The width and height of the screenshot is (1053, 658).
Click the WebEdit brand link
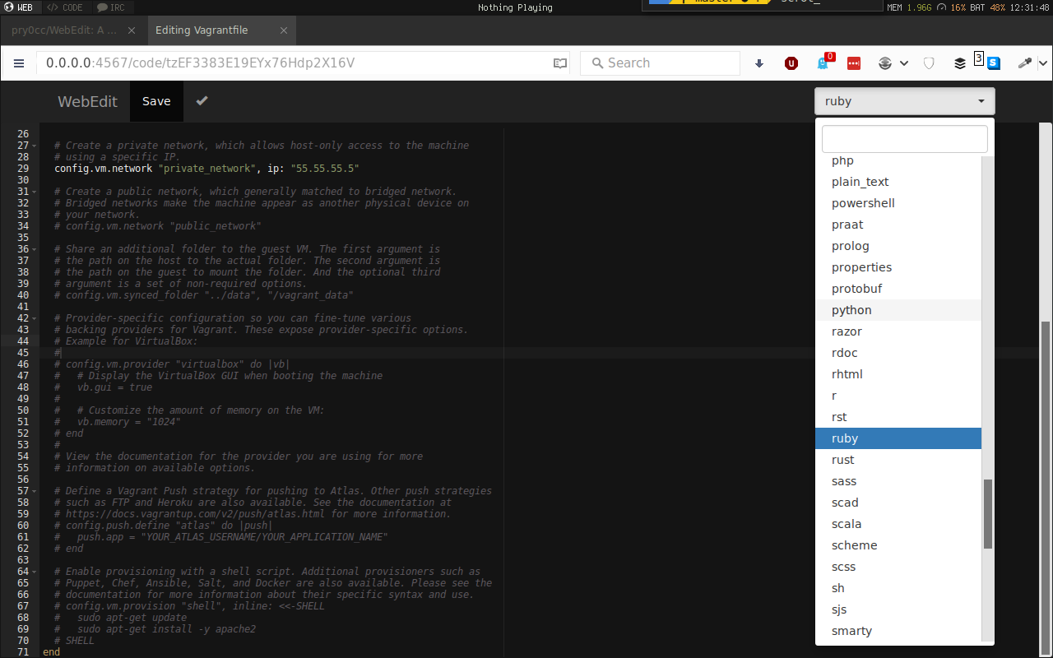[87, 101]
